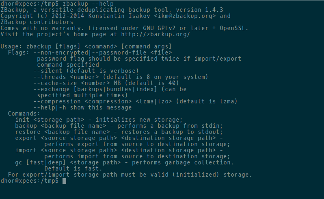Click the --compression flag text
Viewport: 324px width, 199px height.
point(57,101)
